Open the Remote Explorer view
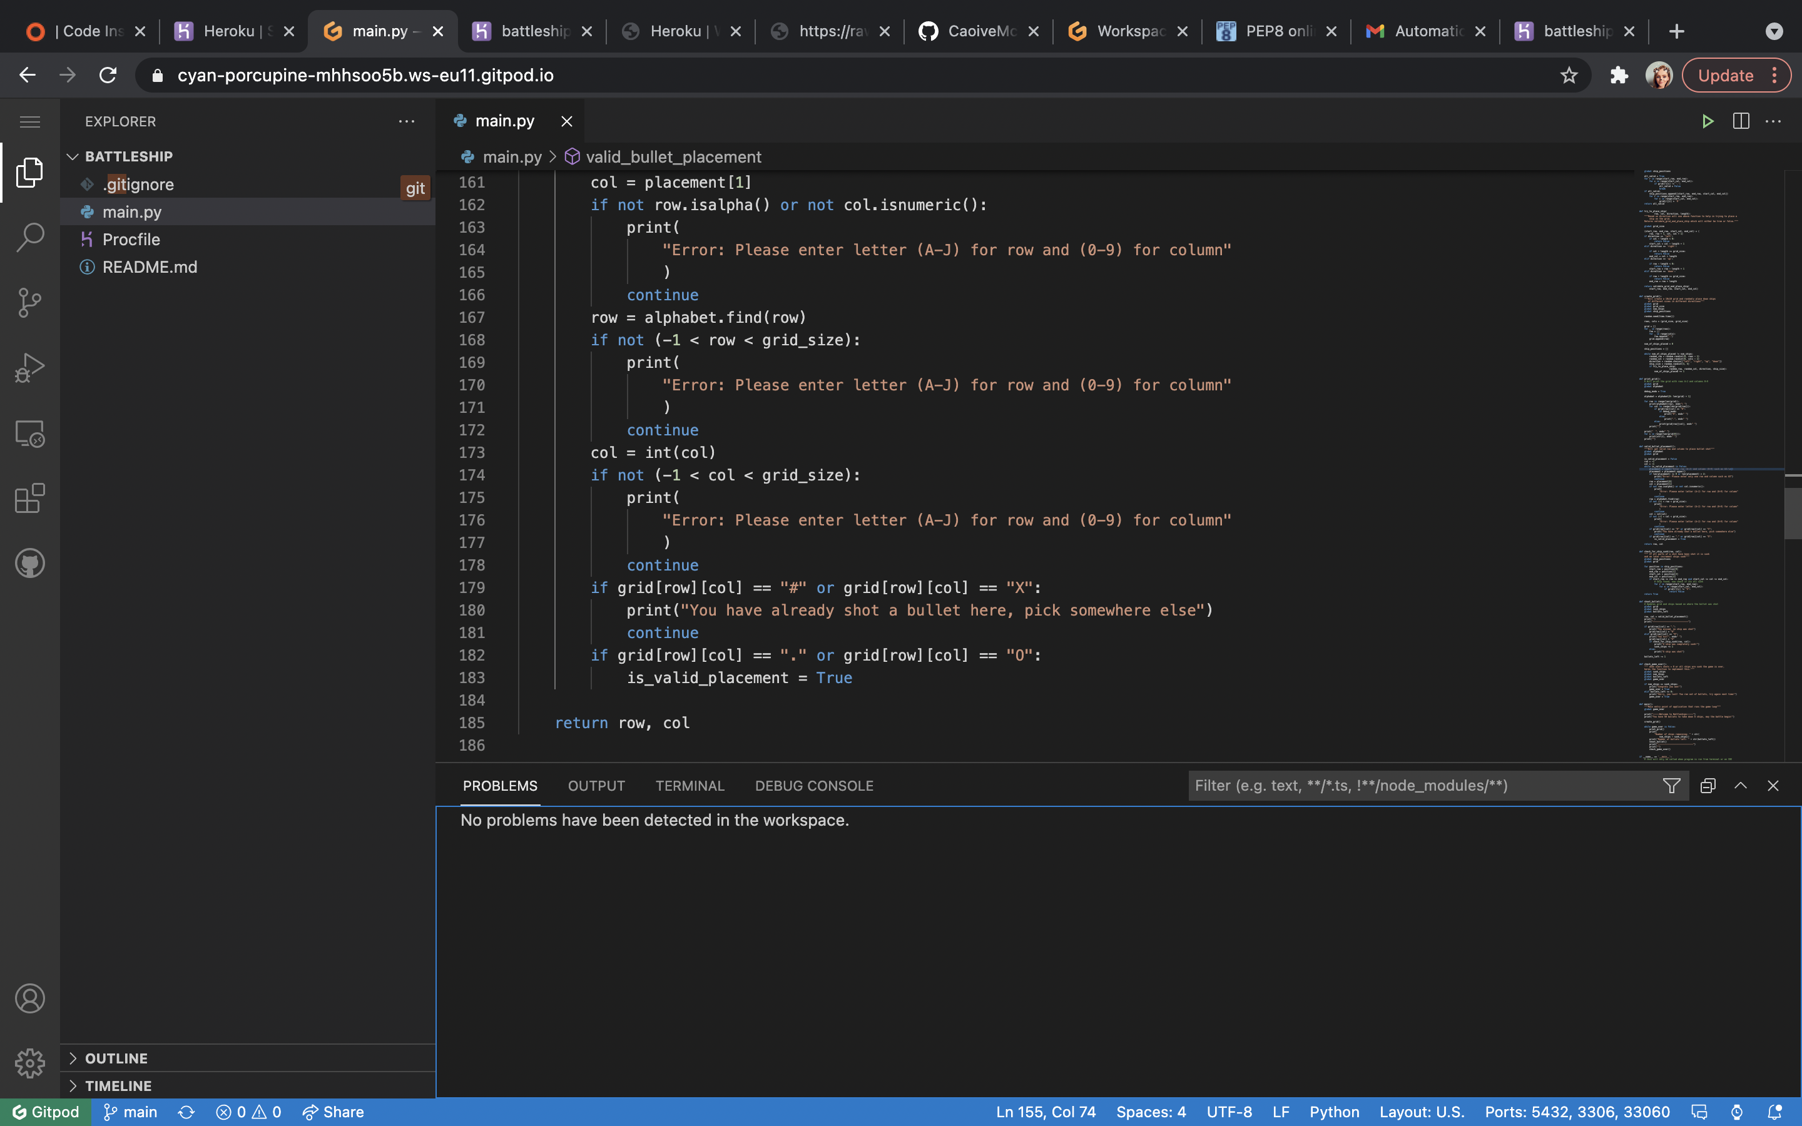Viewport: 1802px width, 1126px height. coord(30,434)
